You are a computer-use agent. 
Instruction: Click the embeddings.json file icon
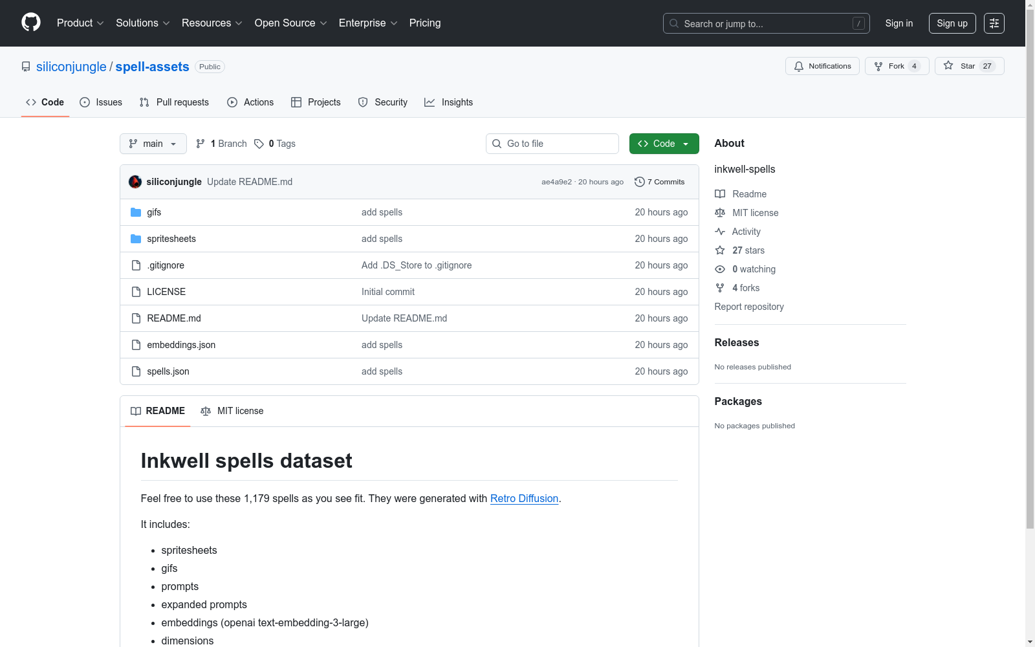pos(136,345)
